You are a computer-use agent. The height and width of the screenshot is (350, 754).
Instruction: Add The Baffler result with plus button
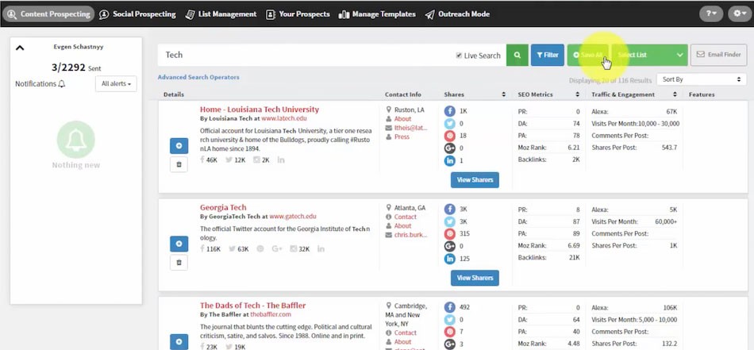pos(179,342)
